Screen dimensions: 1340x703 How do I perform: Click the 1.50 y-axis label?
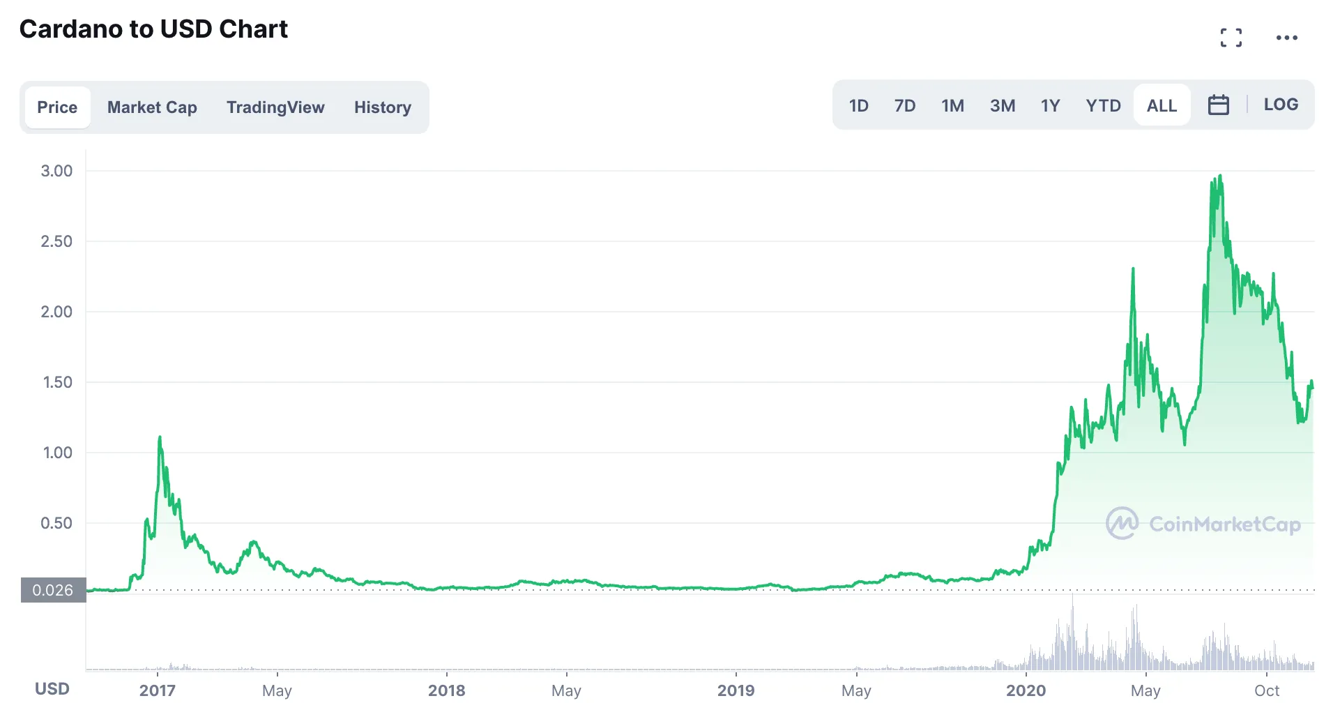(57, 382)
